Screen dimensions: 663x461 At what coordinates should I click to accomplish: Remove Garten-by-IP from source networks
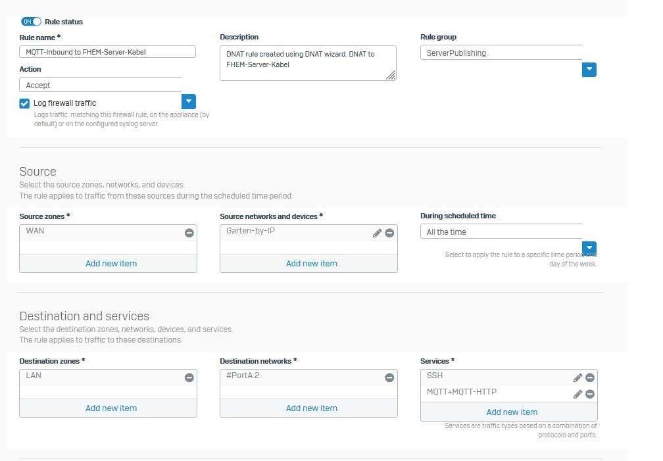(x=389, y=233)
